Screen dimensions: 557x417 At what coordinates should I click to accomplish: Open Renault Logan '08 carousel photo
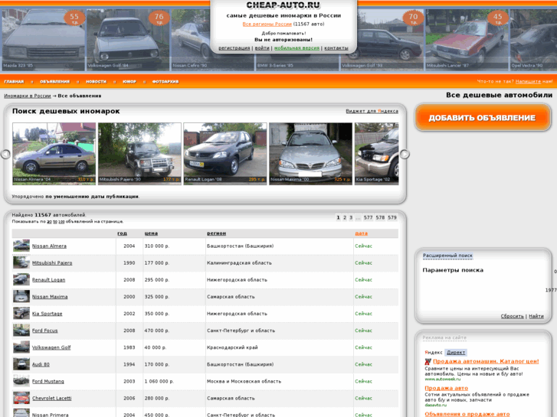click(225, 154)
